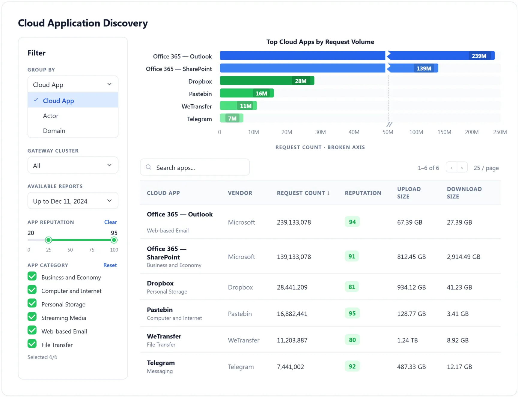The image size is (518, 397).
Task: Click the WeTransfer 11M chart bar
Action: coord(238,106)
